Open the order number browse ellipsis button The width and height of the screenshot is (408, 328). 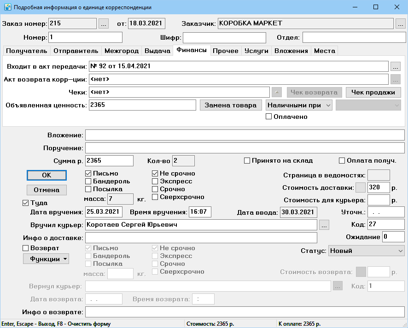click(x=103, y=23)
